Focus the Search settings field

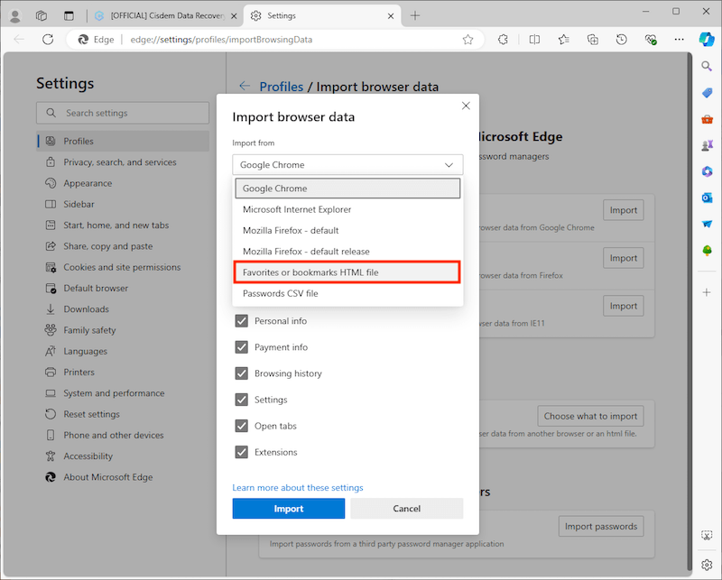[x=123, y=113]
